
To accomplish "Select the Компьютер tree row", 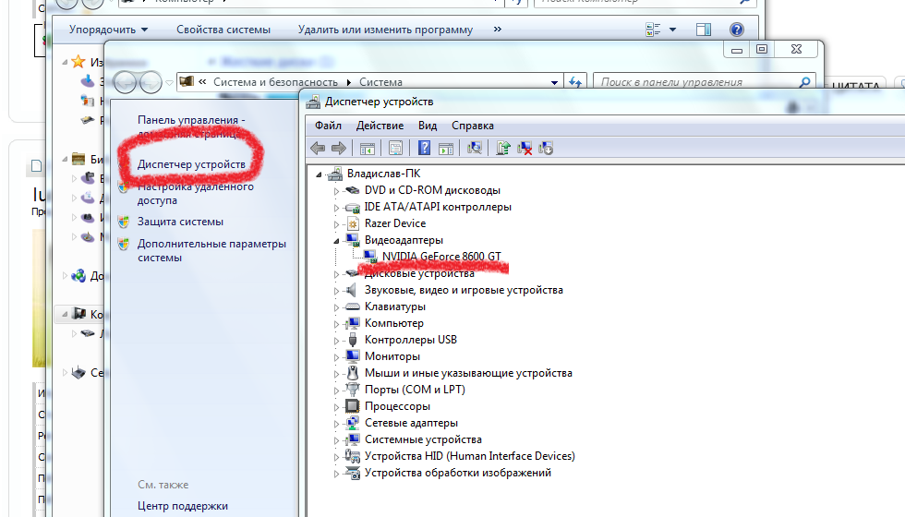I will pos(394,324).
